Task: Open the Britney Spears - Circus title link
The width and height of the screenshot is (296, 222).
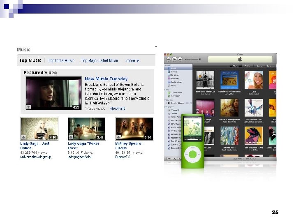Action: pos(129,146)
